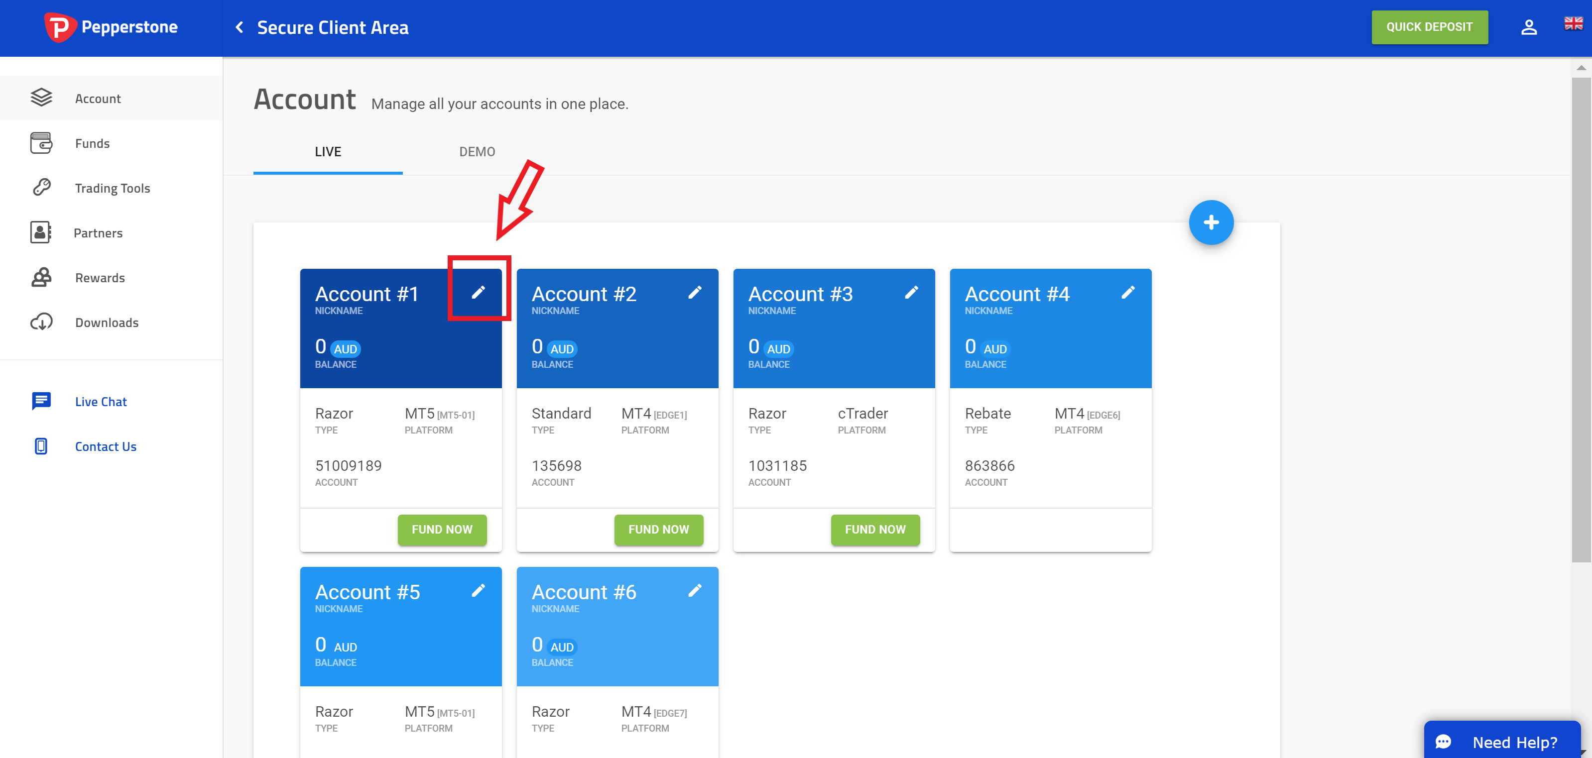Click Fund Now button on Account #2
This screenshot has height=758, width=1592.
click(659, 529)
